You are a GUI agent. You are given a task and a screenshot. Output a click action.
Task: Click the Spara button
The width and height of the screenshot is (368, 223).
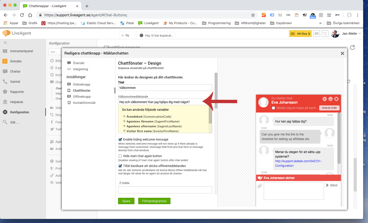126,201
